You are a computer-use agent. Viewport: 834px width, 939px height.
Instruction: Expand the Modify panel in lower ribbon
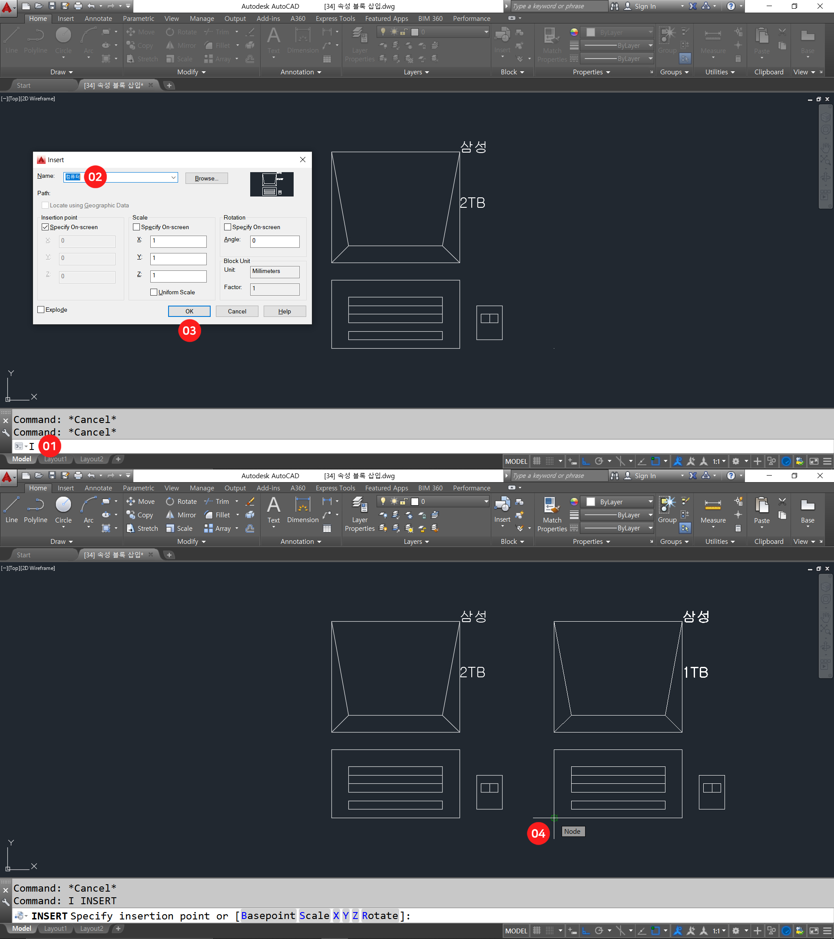tap(192, 542)
